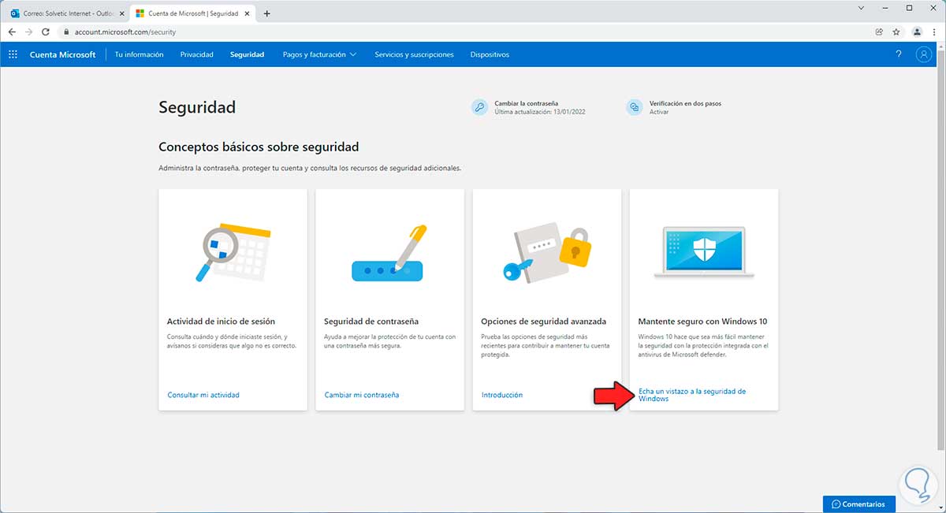
Task: Click Consultar mi actividad link
Action: (203, 395)
